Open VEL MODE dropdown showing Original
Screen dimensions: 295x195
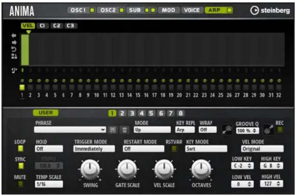point(262,149)
